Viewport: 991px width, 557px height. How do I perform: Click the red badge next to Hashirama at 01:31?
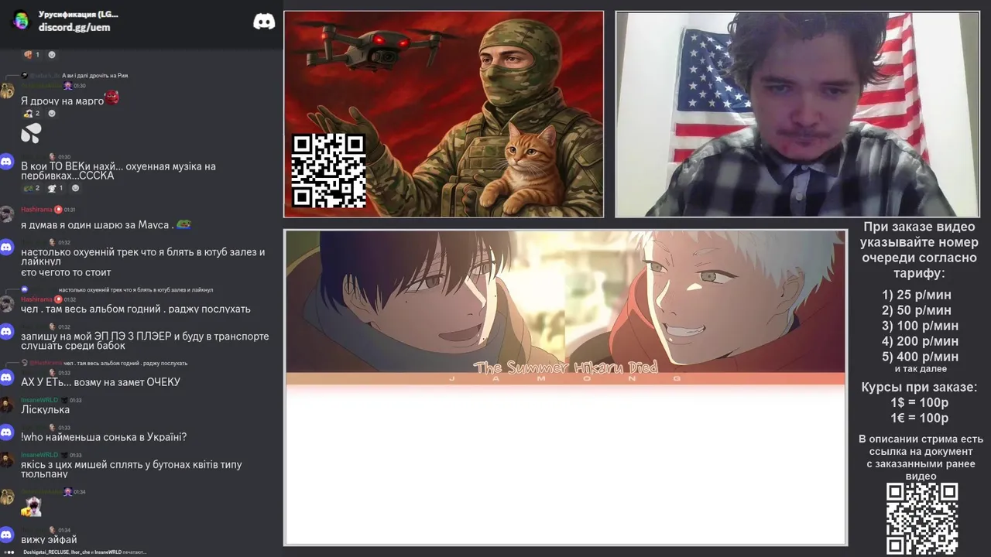pyautogui.click(x=58, y=210)
